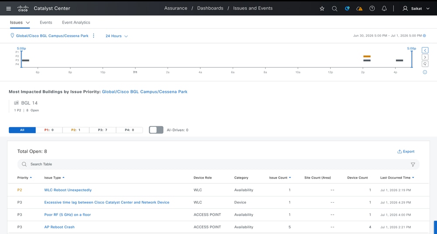Open the hamburger navigation menu

(9, 9)
